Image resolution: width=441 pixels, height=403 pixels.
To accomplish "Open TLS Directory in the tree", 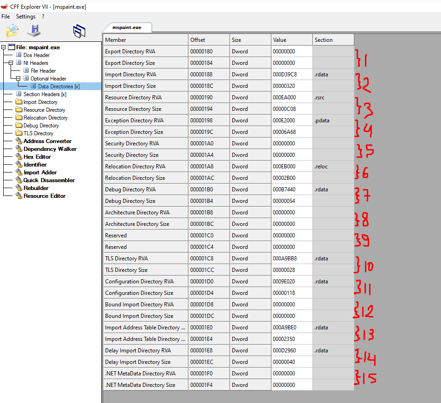I will click(x=38, y=133).
